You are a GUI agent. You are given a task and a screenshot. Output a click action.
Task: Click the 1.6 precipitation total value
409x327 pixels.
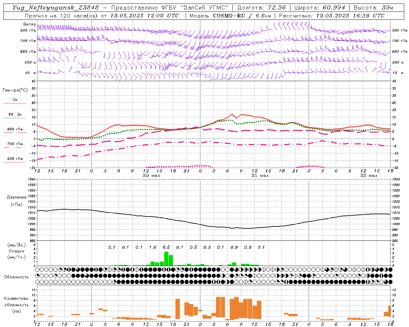click(153, 247)
